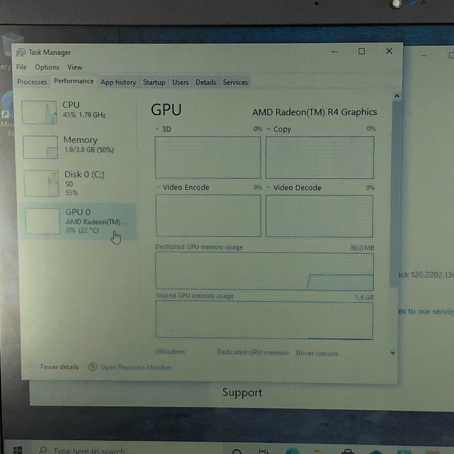The width and height of the screenshot is (454, 454).
Task: Click the Fewer details chevron icon
Action: [x=31, y=366]
